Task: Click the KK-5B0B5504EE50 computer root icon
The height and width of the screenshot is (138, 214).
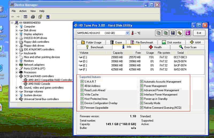Action: point(17,23)
